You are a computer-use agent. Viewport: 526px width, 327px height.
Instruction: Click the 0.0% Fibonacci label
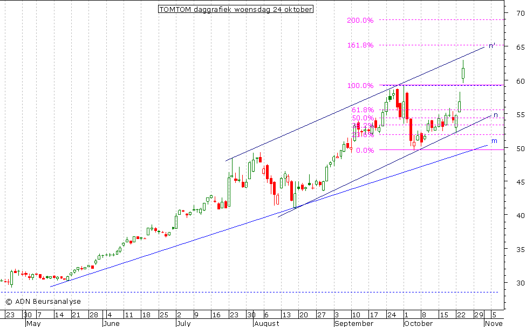[x=365, y=150]
